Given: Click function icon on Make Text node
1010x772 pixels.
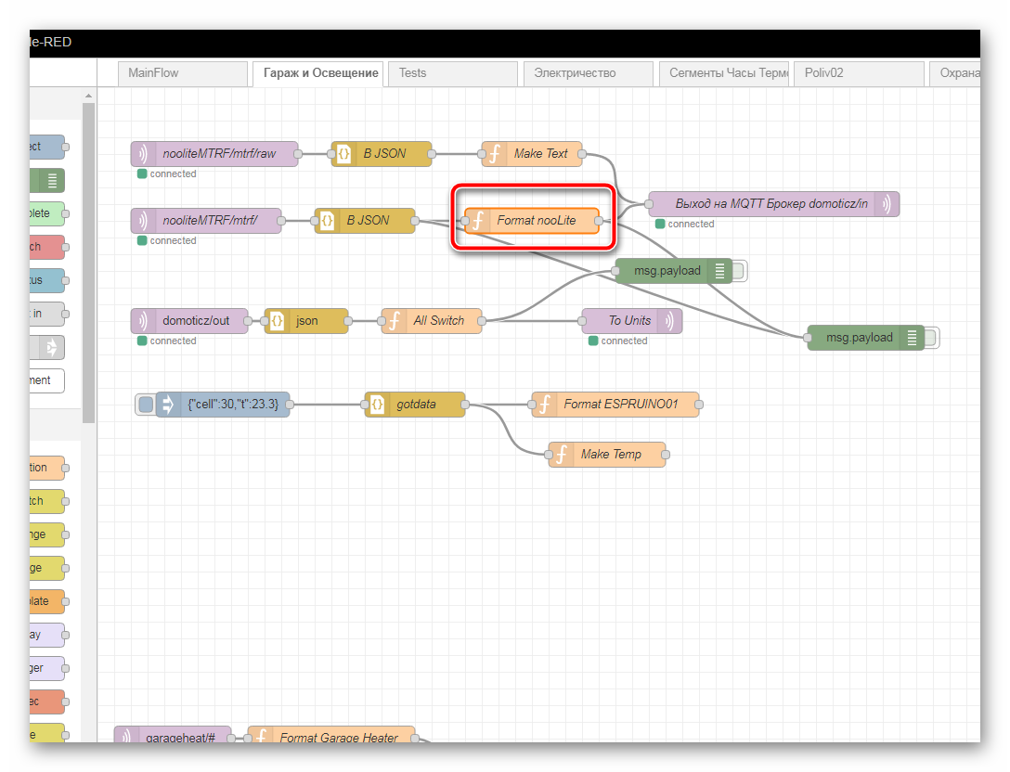Looking at the screenshot, I should tap(494, 154).
